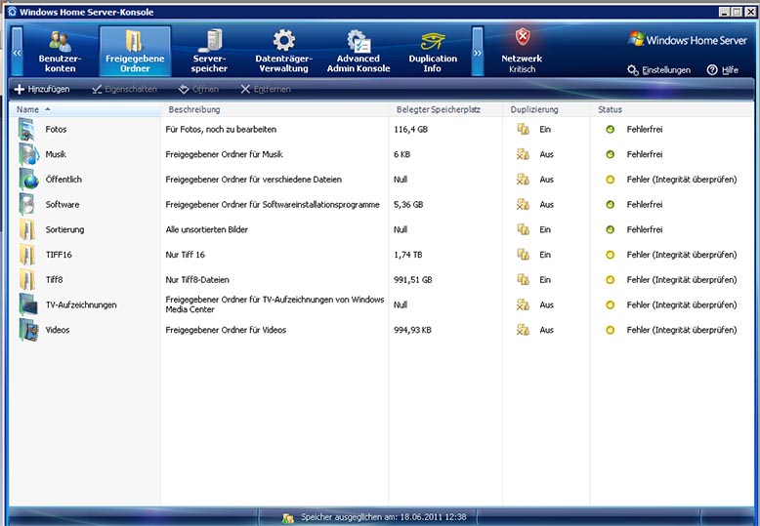Sort by the Status column header
Image resolution: width=760 pixels, height=526 pixels.
(672, 109)
